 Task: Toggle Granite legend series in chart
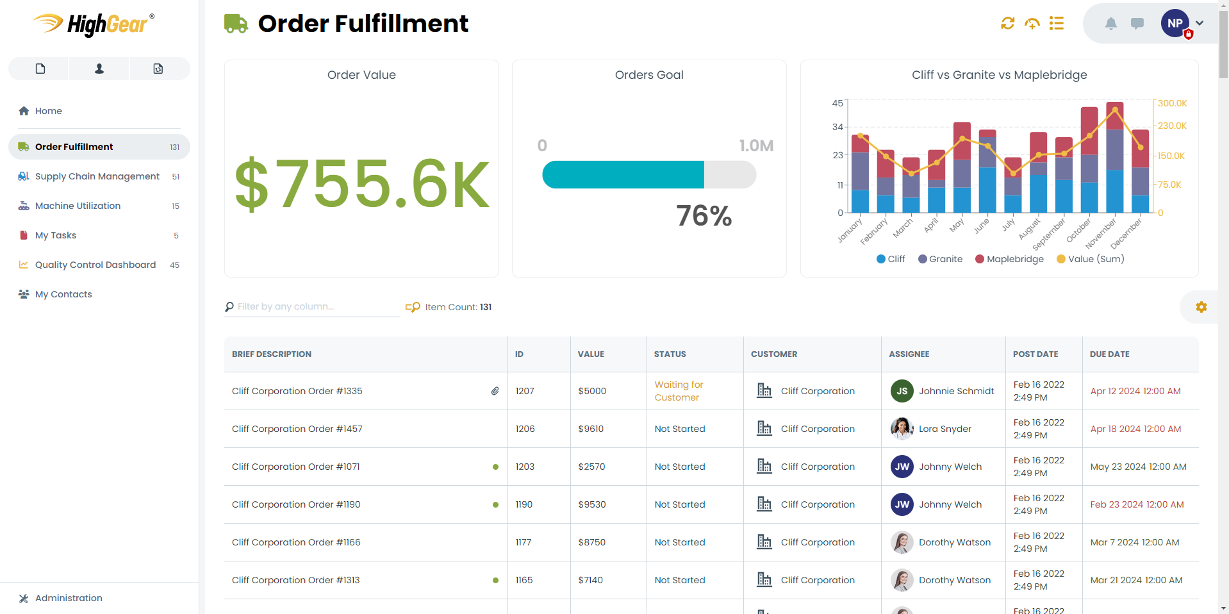coord(940,259)
